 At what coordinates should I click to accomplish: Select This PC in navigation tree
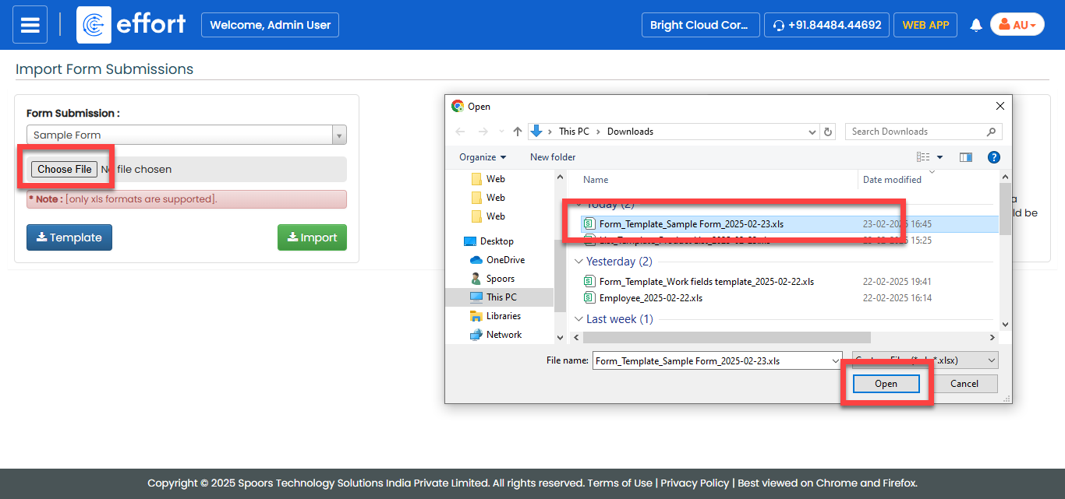click(501, 297)
